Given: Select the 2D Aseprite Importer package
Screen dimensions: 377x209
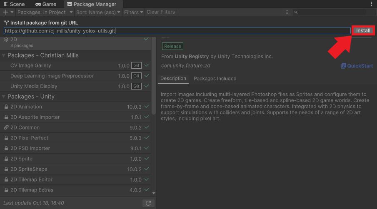Looking at the screenshot, I should [75, 117].
